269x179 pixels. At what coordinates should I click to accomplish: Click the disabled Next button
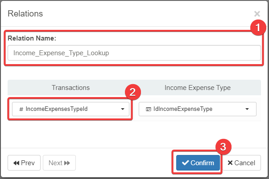click(59, 163)
